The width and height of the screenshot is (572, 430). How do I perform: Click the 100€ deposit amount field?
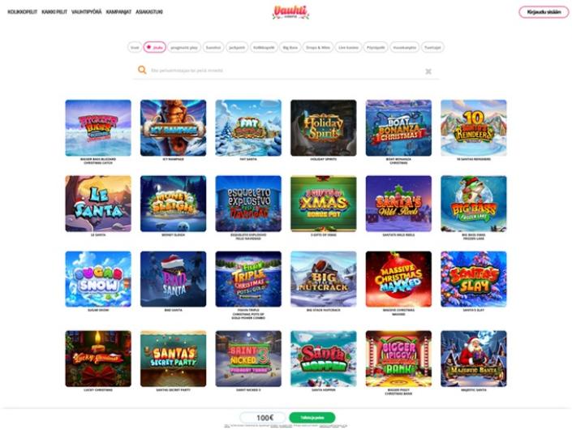[264, 418]
